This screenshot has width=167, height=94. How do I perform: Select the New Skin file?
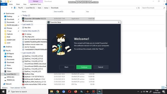point(27,28)
